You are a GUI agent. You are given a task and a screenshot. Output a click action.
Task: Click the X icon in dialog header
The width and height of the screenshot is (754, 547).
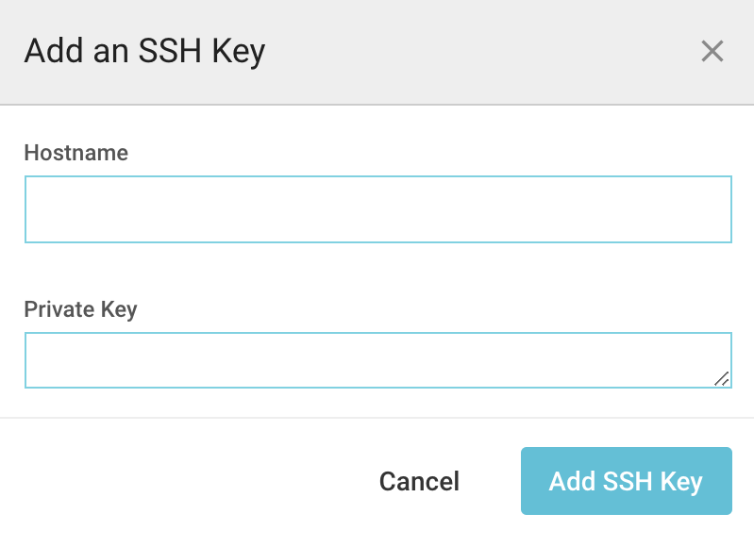point(712,51)
